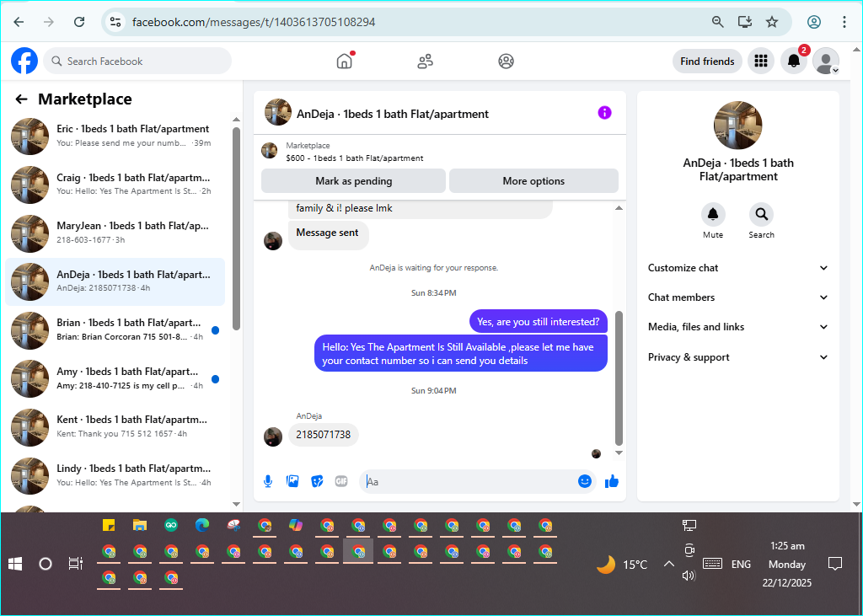Open the Facebook menu grid icon
The height and width of the screenshot is (616, 863).
761,62
